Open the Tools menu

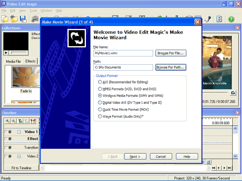click(33, 11)
